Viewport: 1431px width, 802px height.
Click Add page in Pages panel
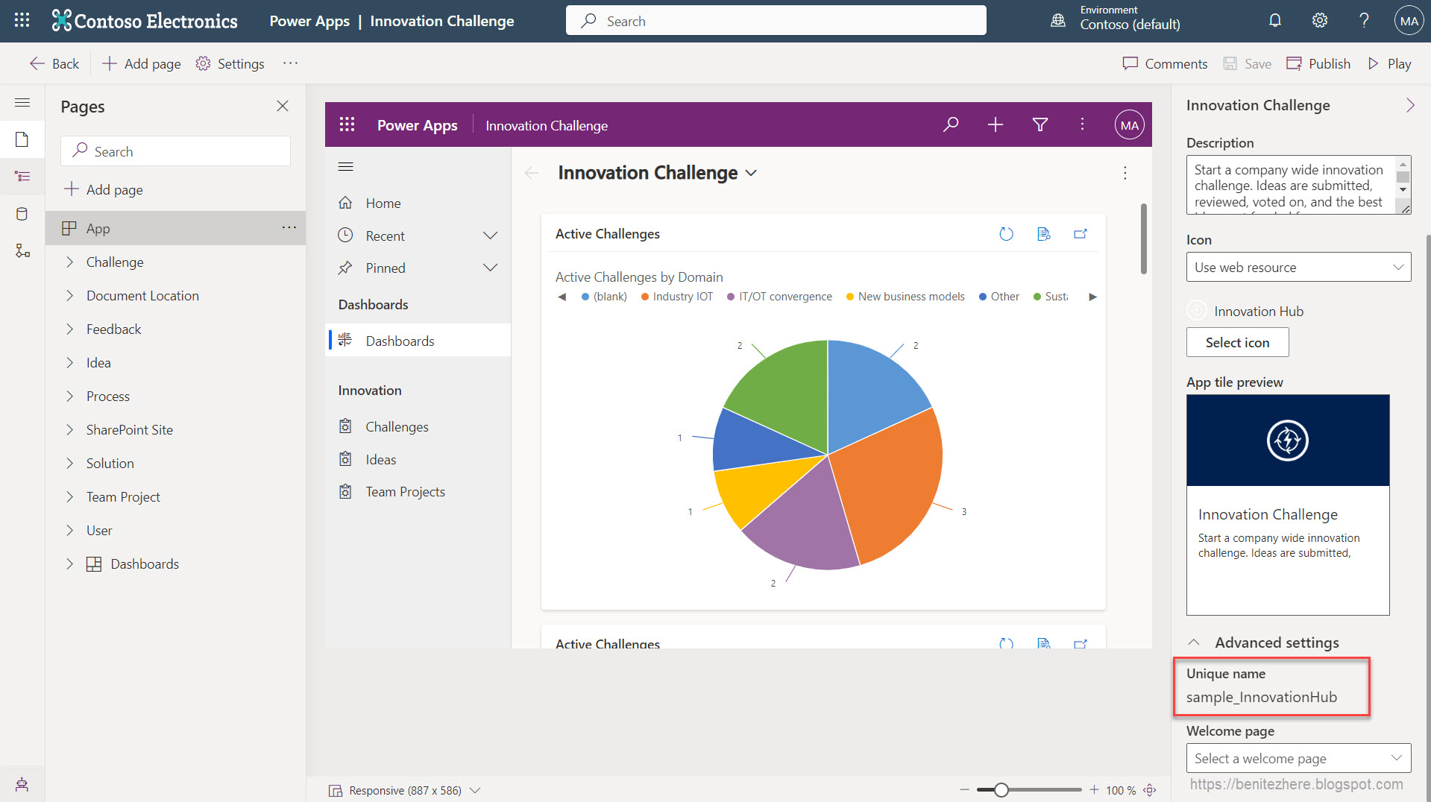tap(104, 189)
